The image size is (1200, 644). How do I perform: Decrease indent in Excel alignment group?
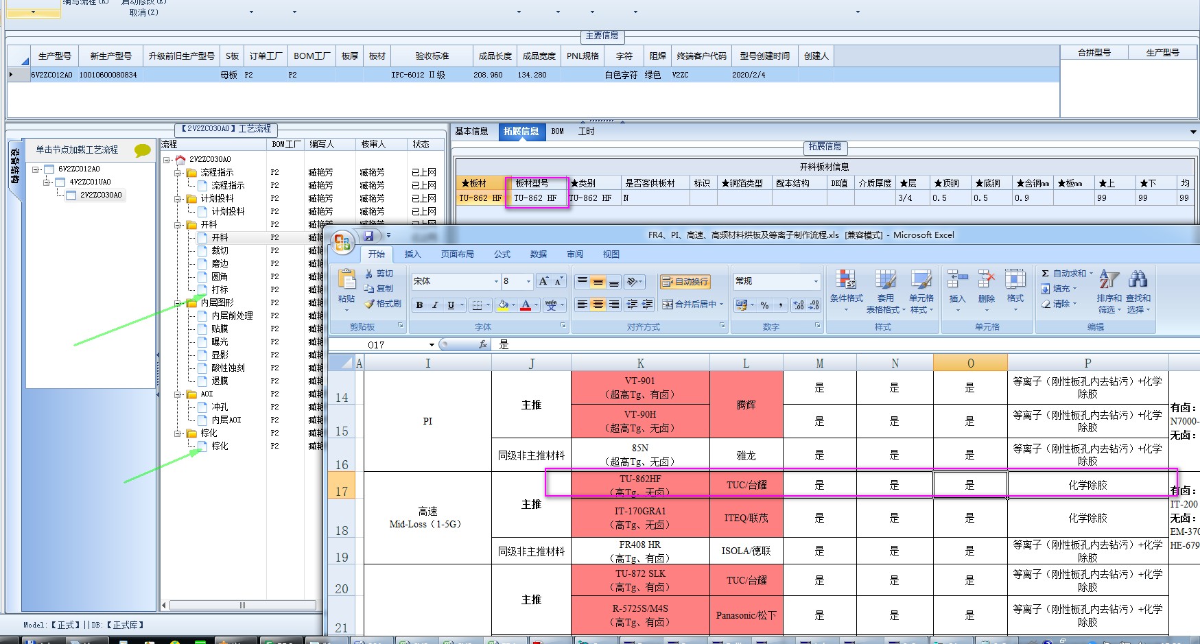pyautogui.click(x=632, y=305)
